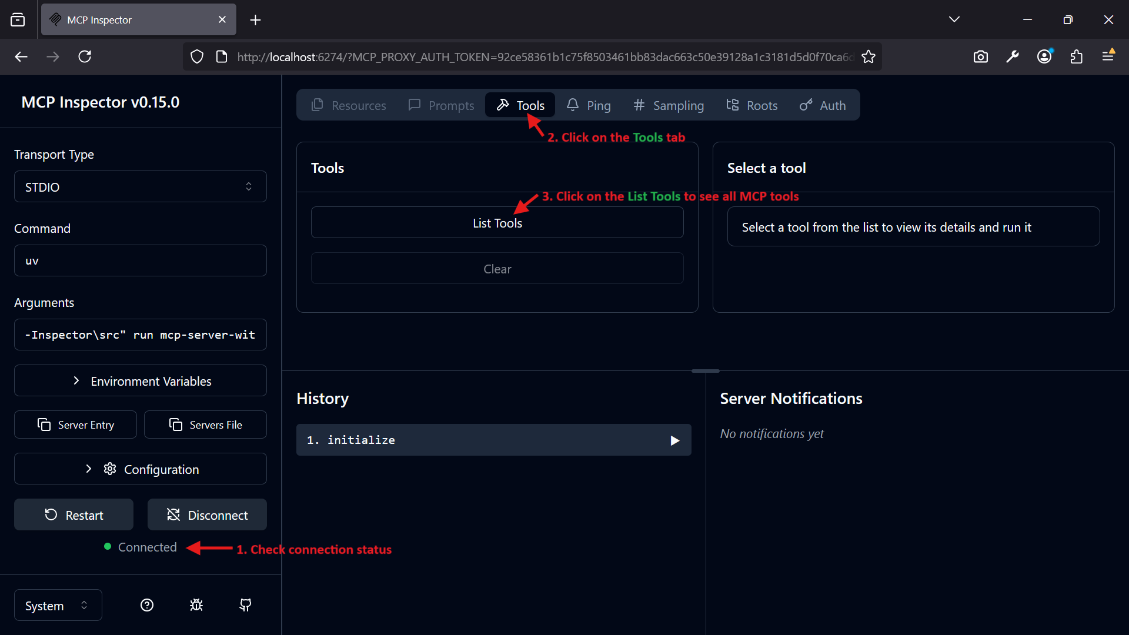Open the extensions puzzle icon
The height and width of the screenshot is (635, 1129).
tap(1076, 56)
